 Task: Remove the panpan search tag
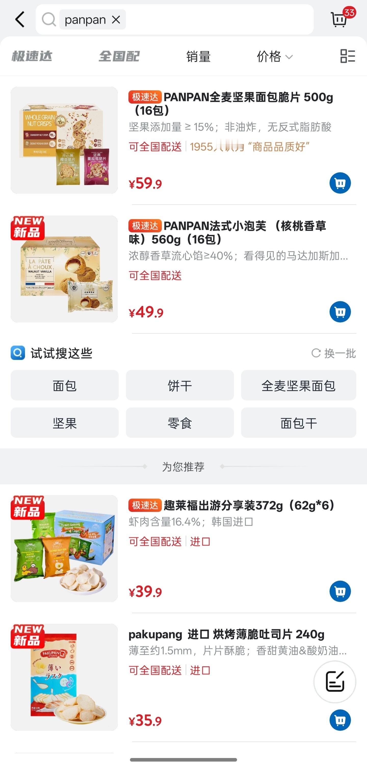pyautogui.click(x=116, y=20)
